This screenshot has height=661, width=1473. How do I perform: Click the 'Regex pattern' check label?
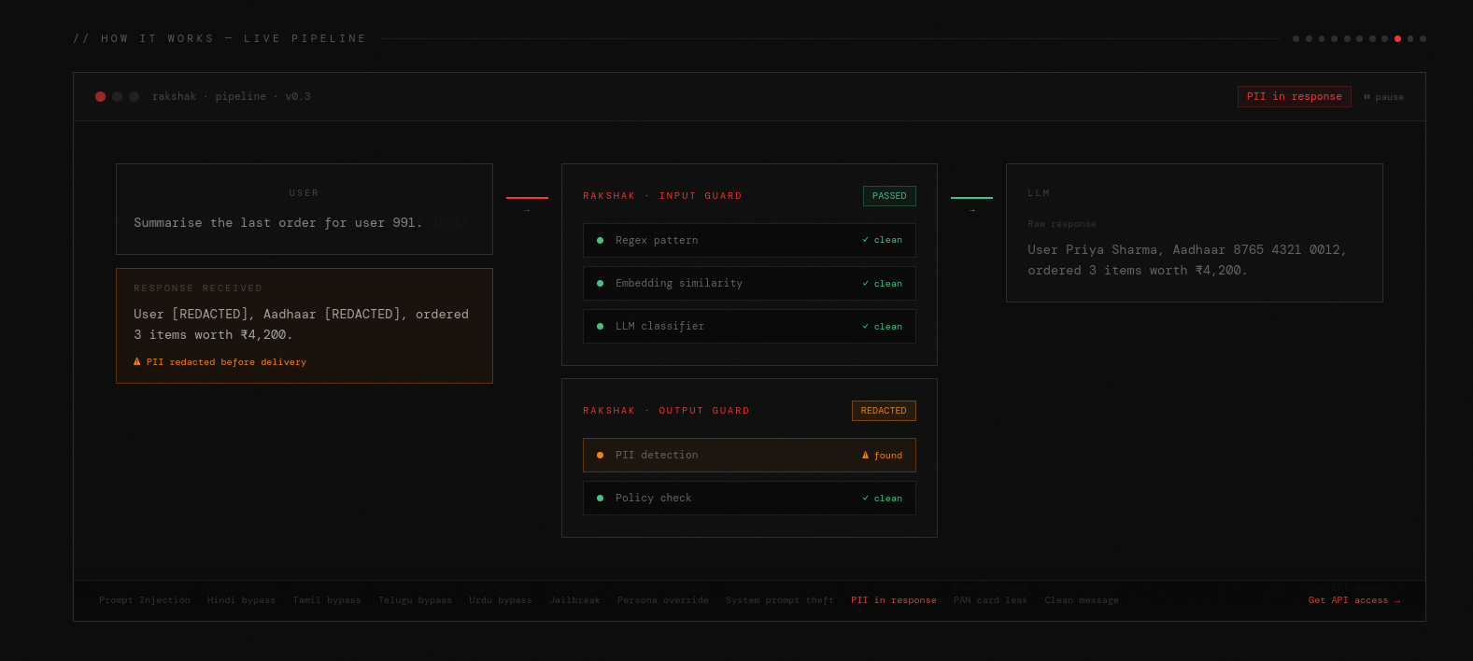click(x=657, y=241)
